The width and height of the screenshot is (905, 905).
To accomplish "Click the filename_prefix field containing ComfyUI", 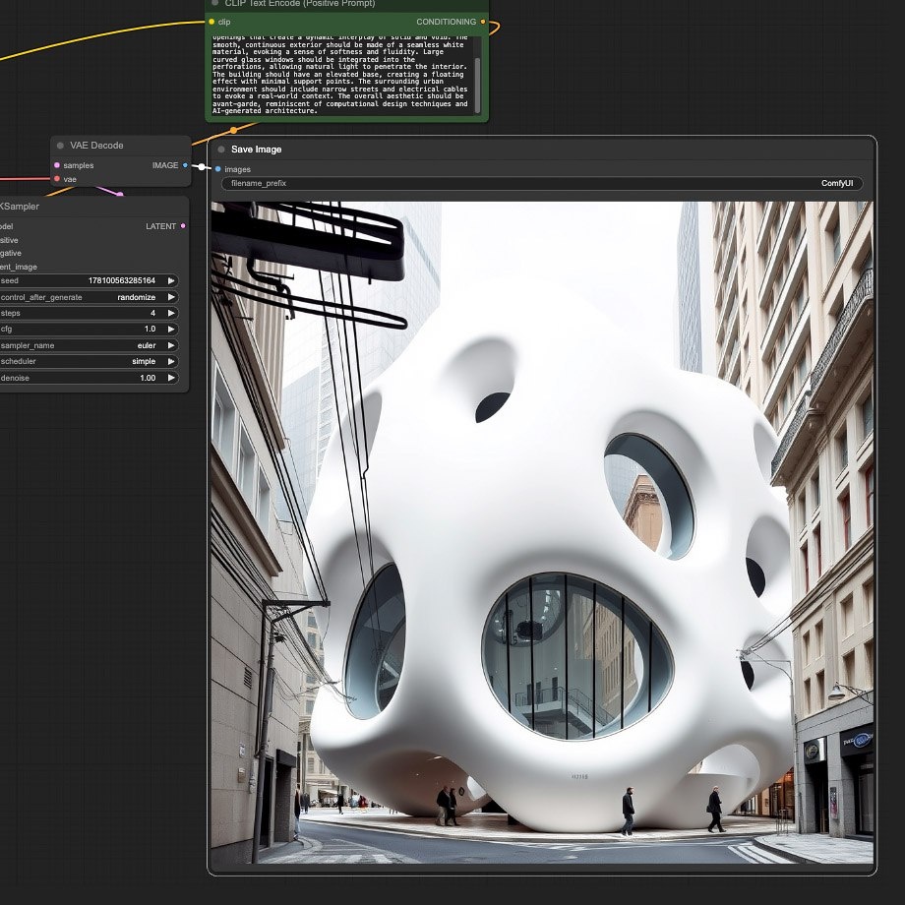I will pos(541,184).
